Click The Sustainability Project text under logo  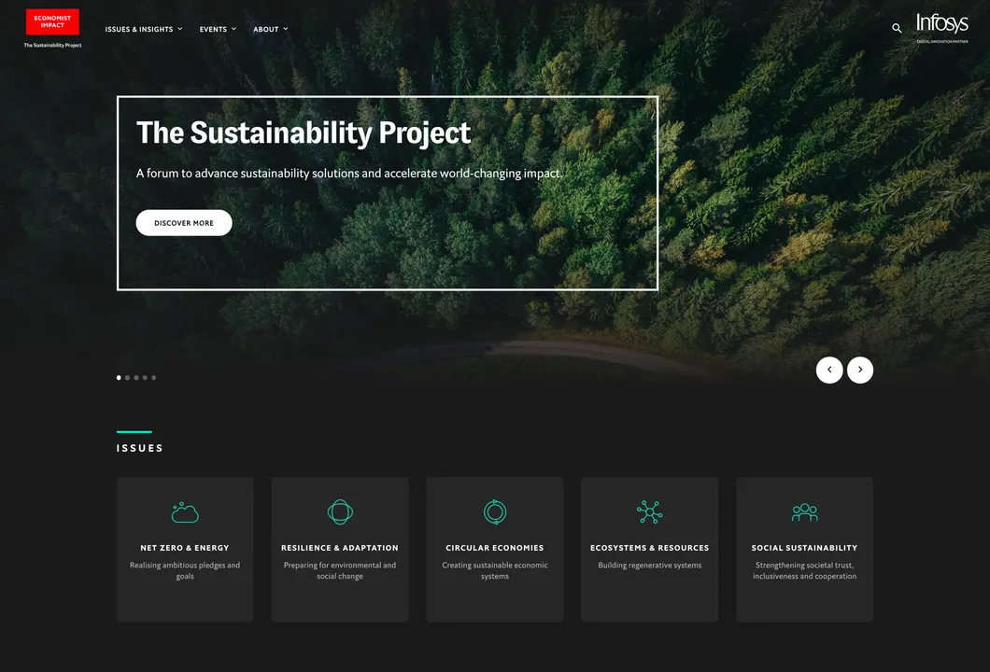point(52,46)
